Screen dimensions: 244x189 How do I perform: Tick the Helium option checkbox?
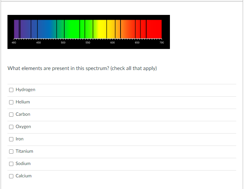point(11,102)
